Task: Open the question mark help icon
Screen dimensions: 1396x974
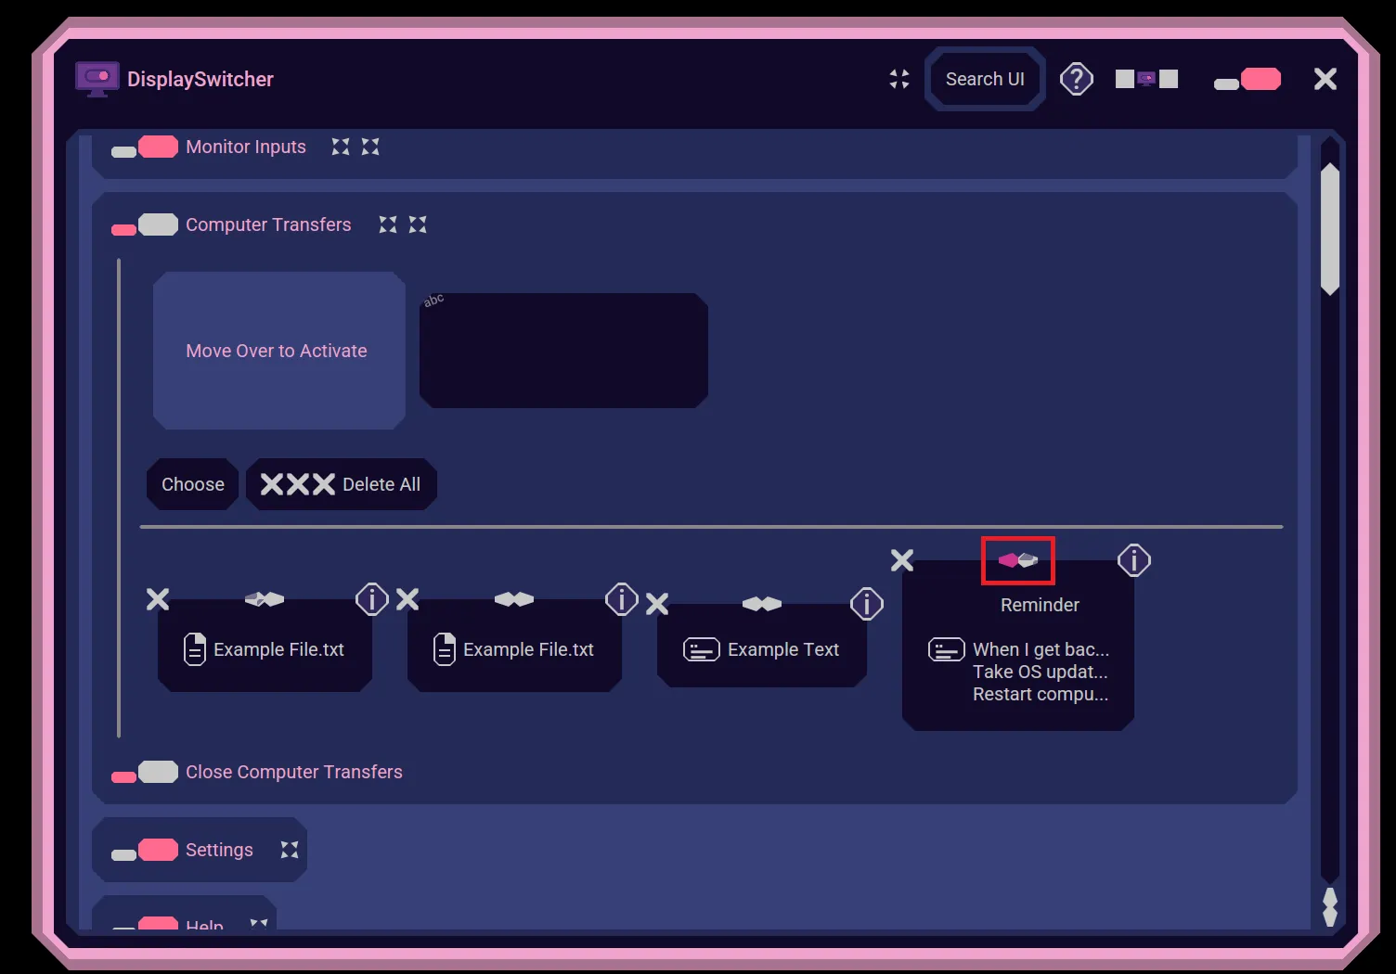Action: [1077, 79]
